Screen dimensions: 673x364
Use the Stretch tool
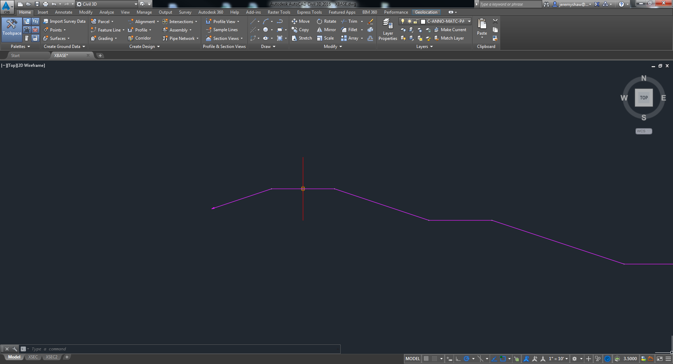pos(301,38)
